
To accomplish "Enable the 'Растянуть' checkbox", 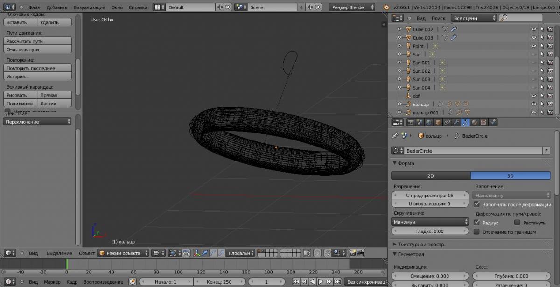I will pyautogui.click(x=517, y=223).
